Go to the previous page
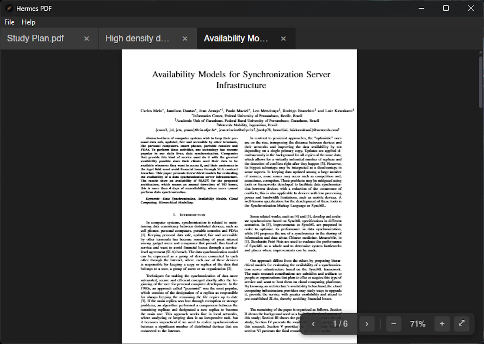The height and width of the screenshot is (344, 484). click(313, 324)
